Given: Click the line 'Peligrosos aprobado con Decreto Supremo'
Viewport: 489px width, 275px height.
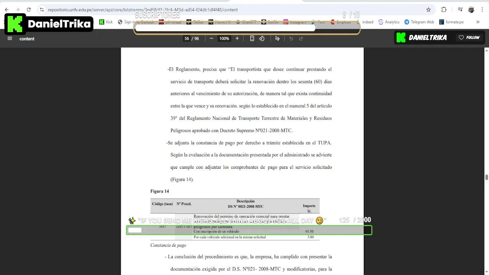Looking at the screenshot, I should click(232, 130).
